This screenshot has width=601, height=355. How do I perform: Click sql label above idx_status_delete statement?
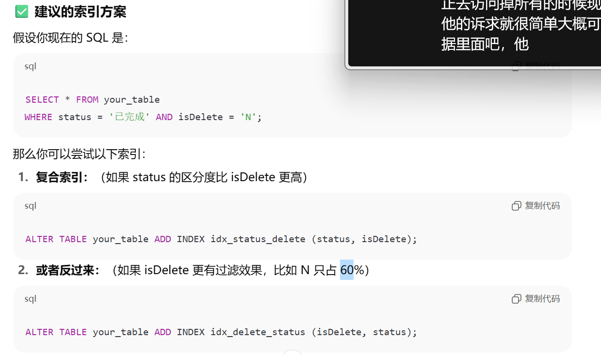click(31, 206)
